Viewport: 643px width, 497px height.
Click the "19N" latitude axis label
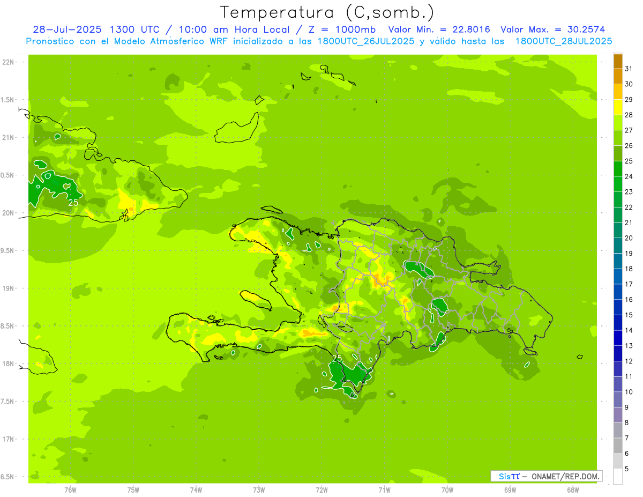click(x=9, y=288)
